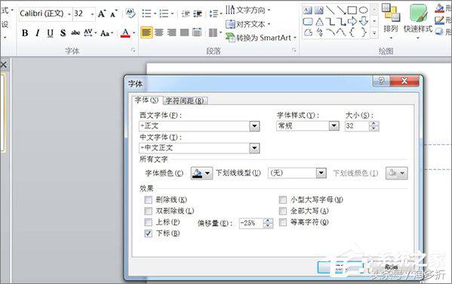Screen dimensions: 452x284
Task: Decrease font size with the small A icon
Action: [x=114, y=14]
